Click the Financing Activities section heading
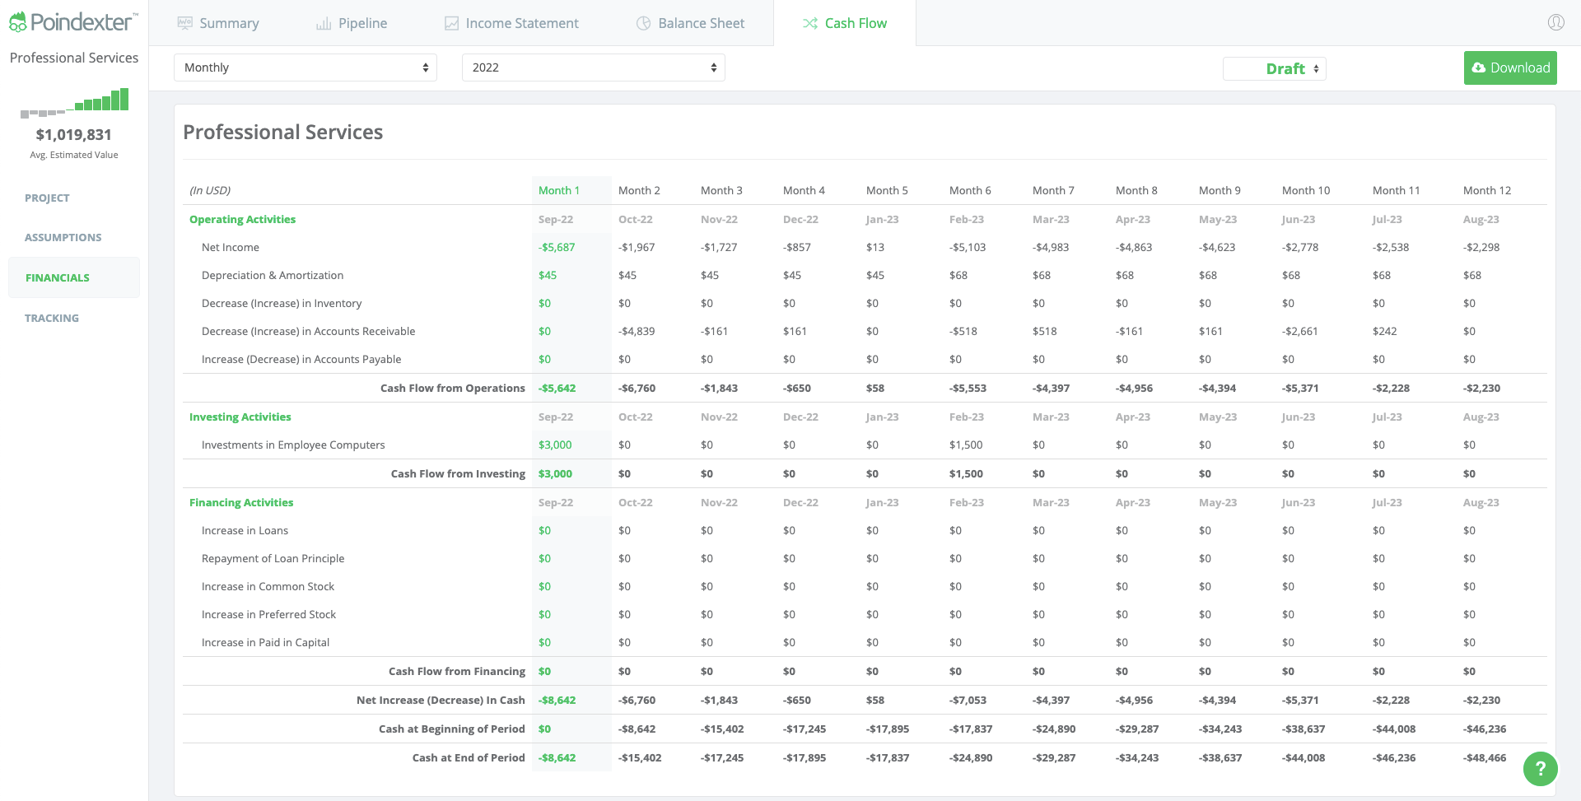Screen dimensions: 1581x801 click(241, 502)
